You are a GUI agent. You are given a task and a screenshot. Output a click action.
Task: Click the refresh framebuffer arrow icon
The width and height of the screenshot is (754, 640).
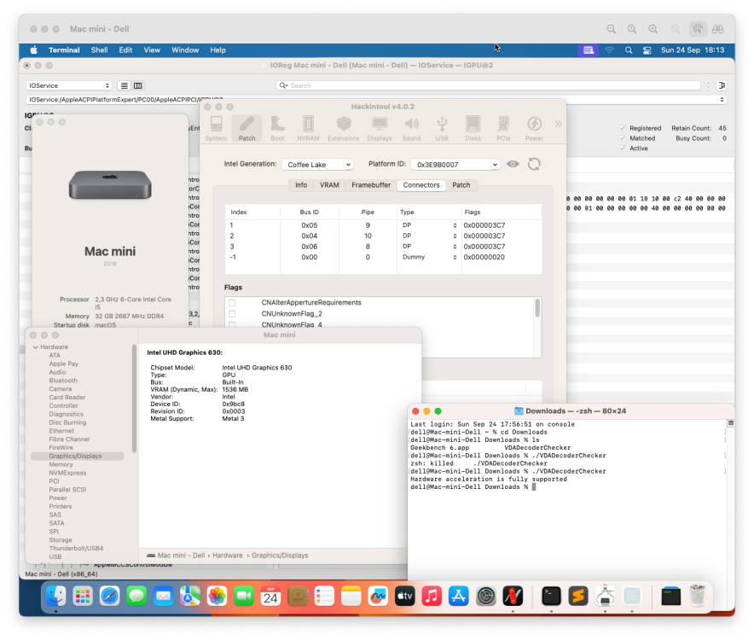pyautogui.click(x=534, y=164)
